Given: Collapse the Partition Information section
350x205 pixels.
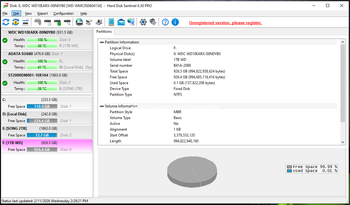Looking at the screenshot, I should 102,42.
